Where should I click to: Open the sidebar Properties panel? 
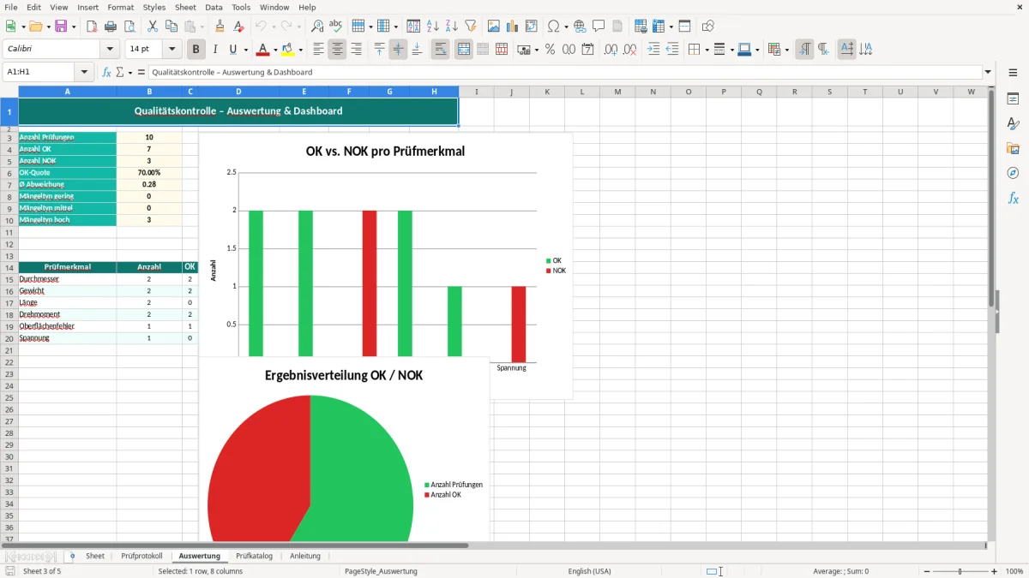click(x=1013, y=99)
